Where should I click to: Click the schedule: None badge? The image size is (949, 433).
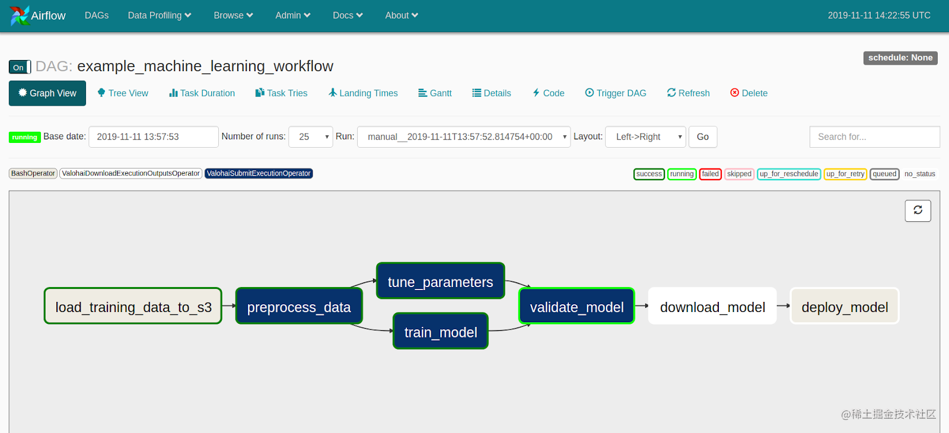click(900, 58)
